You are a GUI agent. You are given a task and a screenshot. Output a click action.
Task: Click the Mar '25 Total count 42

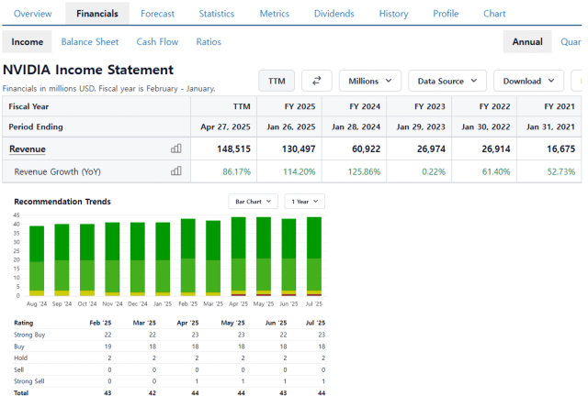pos(152,392)
